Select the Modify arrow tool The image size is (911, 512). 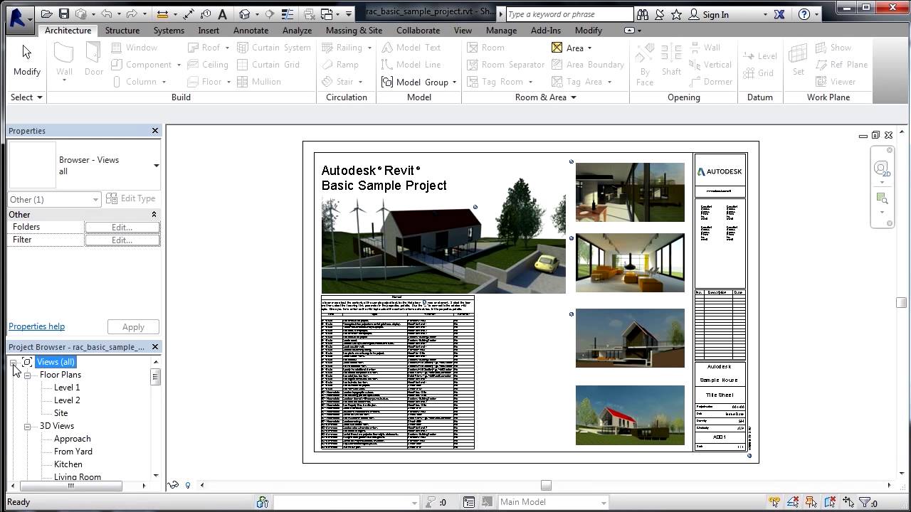27,60
